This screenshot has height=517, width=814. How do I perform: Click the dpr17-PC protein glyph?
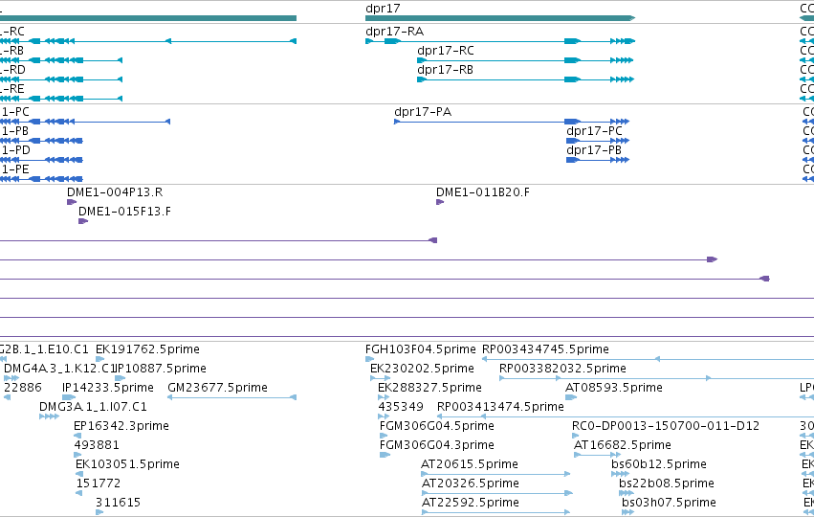(598, 141)
